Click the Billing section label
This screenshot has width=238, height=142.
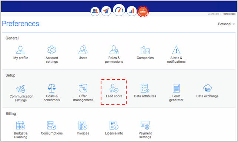[x=11, y=114]
